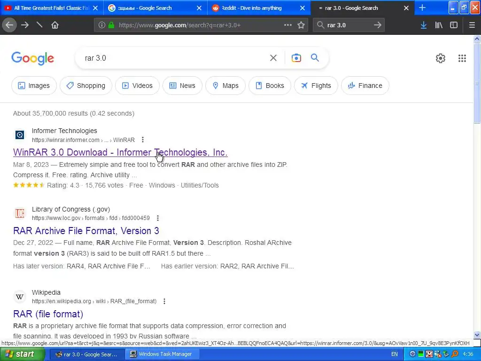The height and width of the screenshot is (361, 481).
Task: Bookmark this page with the star
Action: pos(301,25)
